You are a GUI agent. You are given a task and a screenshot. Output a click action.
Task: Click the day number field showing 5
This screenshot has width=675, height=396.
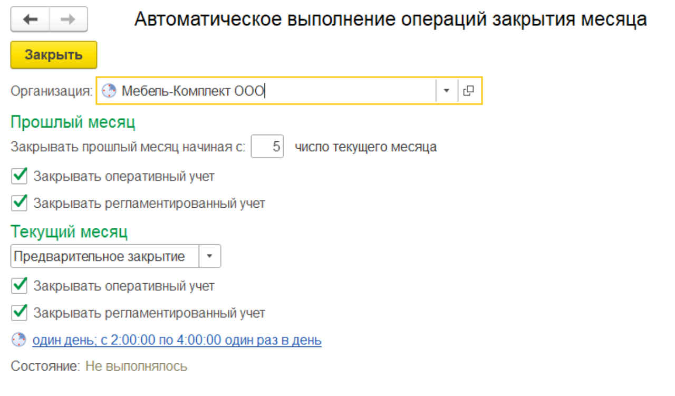(x=268, y=147)
